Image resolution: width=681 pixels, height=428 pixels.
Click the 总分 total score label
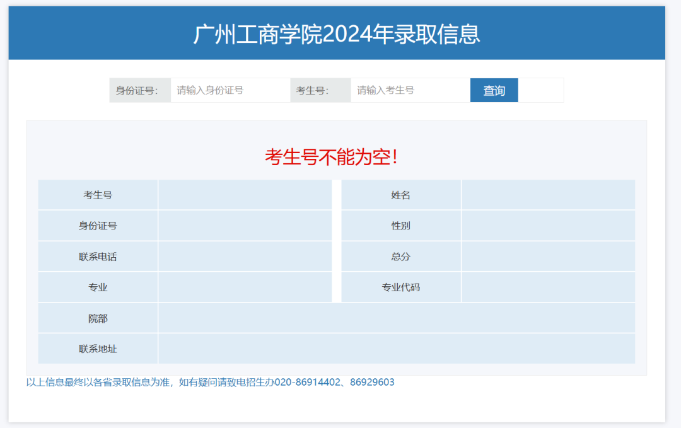pyautogui.click(x=400, y=256)
